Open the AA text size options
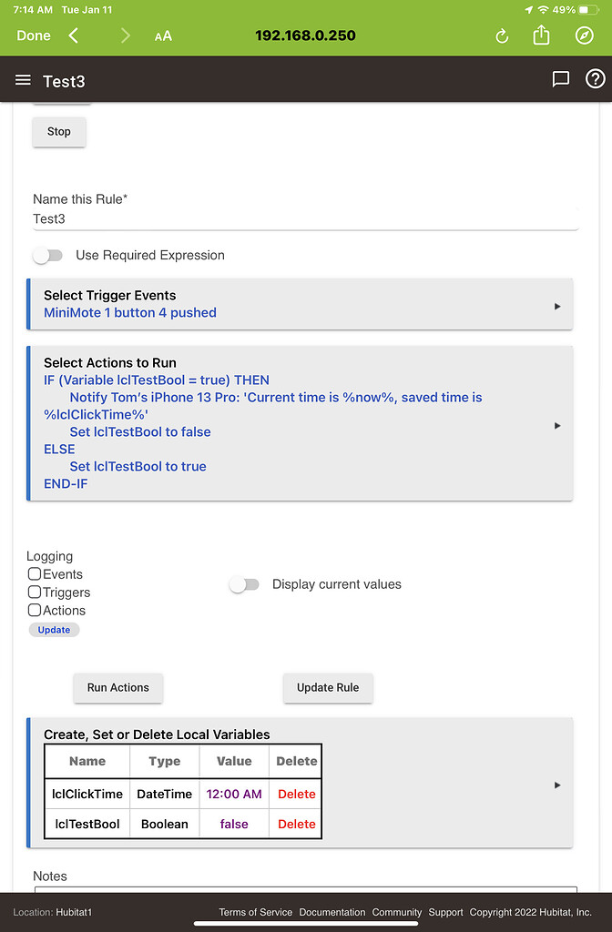Image resolution: width=612 pixels, height=932 pixels. coord(163,36)
